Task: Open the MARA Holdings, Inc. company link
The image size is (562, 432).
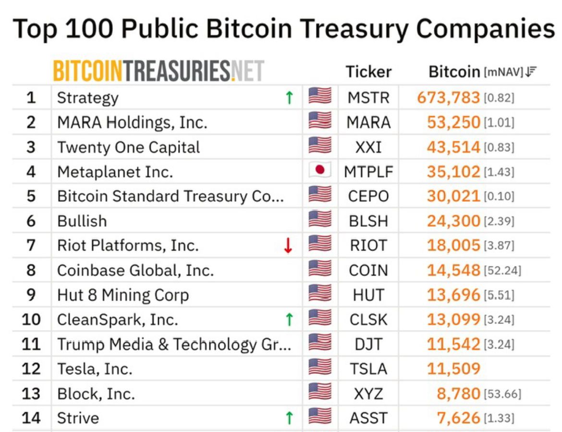Action: point(132,122)
